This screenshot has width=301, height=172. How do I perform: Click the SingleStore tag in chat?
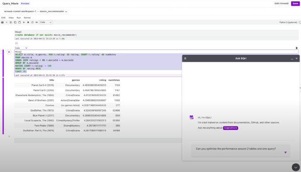230,128
